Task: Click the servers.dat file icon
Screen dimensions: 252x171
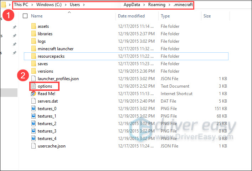Action: pyautogui.click(x=34, y=101)
